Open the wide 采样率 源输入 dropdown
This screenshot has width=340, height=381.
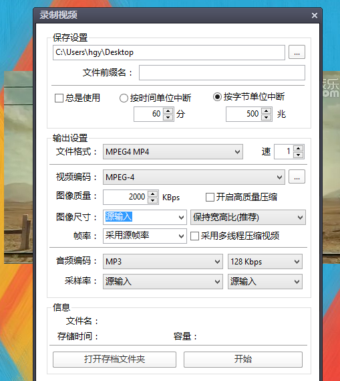[162, 282]
